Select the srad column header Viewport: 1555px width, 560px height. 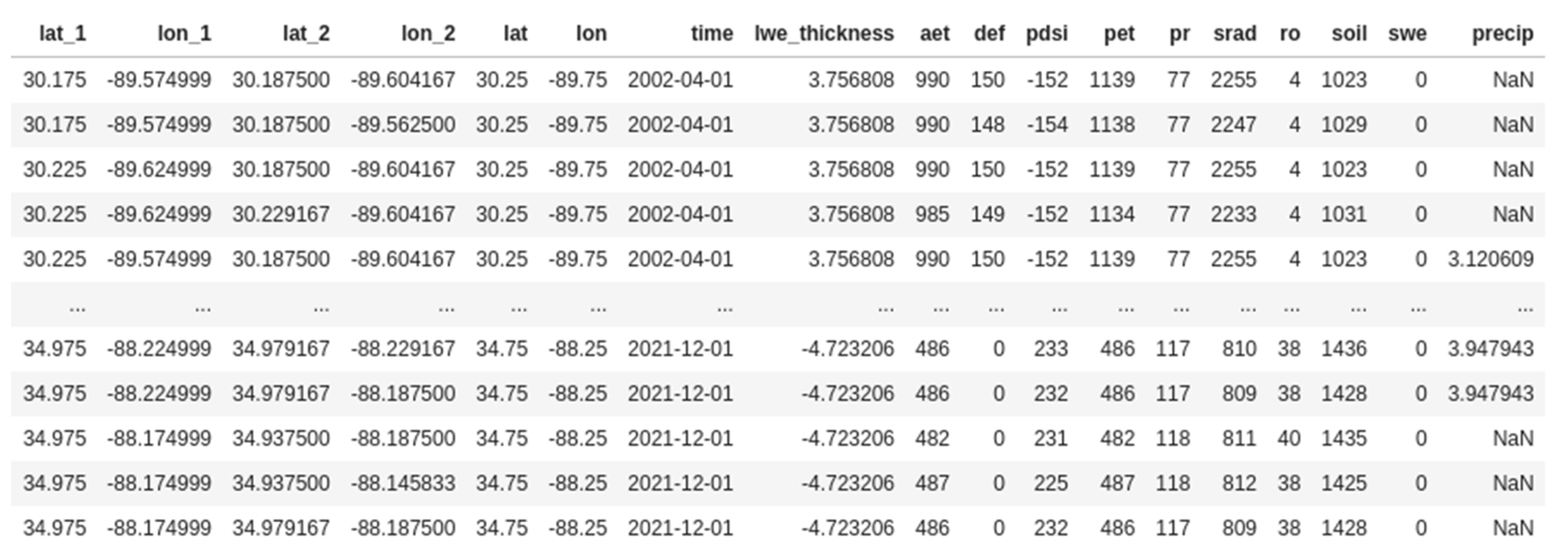(x=1234, y=33)
